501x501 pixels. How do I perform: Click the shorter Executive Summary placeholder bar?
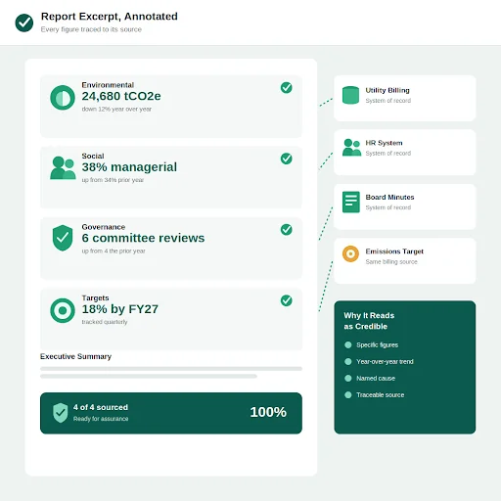pyautogui.click(x=149, y=376)
